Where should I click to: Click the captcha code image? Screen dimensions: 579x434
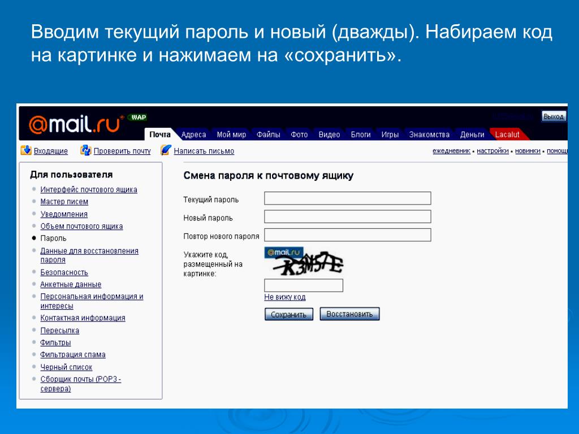[304, 262]
